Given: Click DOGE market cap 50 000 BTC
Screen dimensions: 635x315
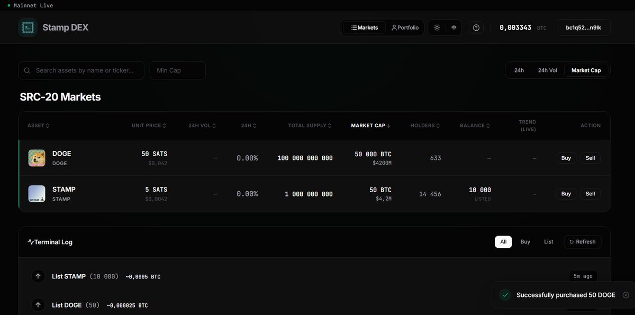Looking at the screenshot, I should (x=373, y=154).
